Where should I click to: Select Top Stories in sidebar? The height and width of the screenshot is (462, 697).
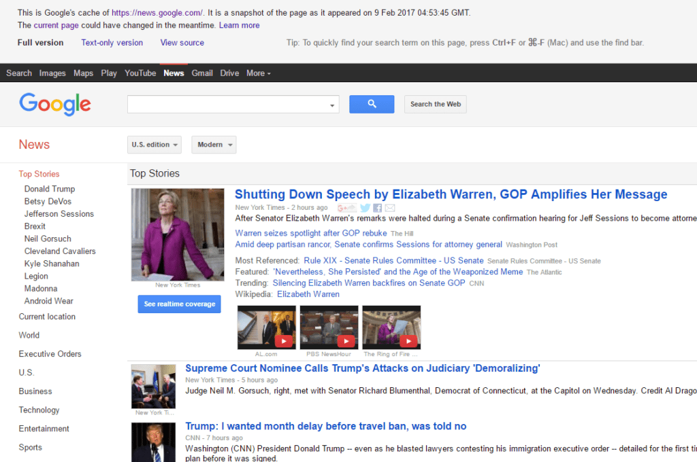point(39,174)
